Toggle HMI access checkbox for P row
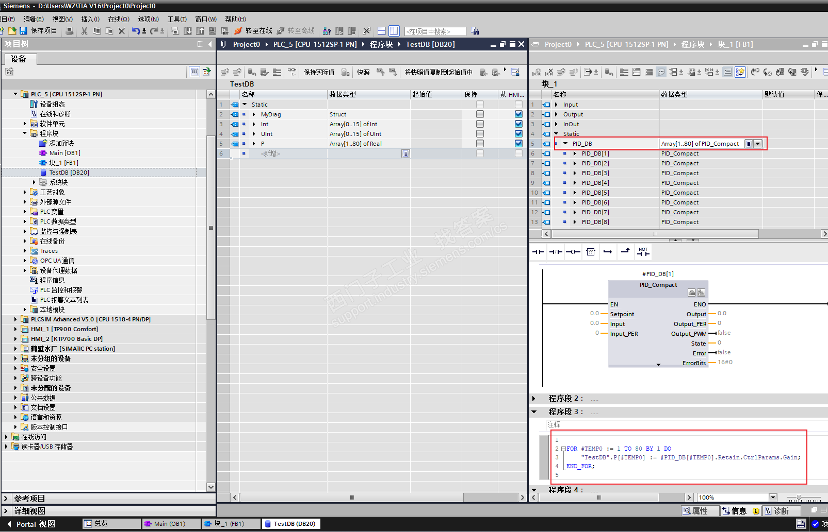Viewport: 828px width, 532px height. click(x=518, y=144)
